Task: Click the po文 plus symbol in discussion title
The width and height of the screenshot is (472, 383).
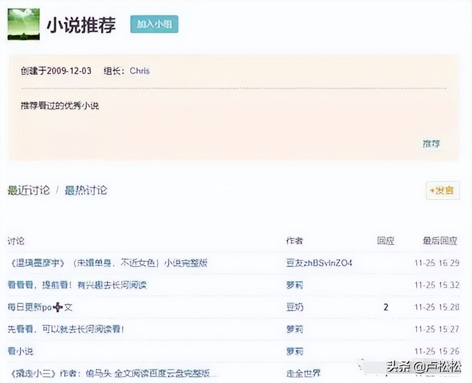Action: pos(57,307)
